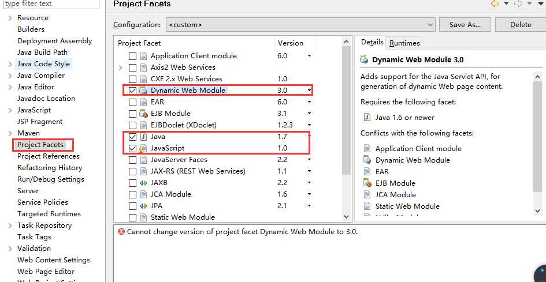Enable the Application Client module checkbox
The height and width of the screenshot is (282, 546).
pyautogui.click(x=132, y=56)
